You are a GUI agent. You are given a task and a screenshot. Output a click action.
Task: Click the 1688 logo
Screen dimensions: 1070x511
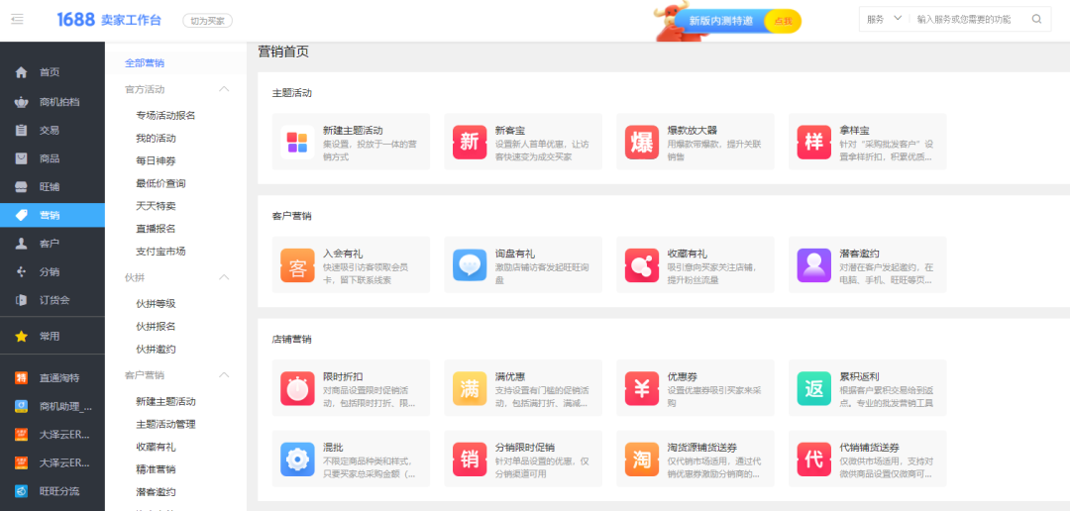(x=75, y=20)
